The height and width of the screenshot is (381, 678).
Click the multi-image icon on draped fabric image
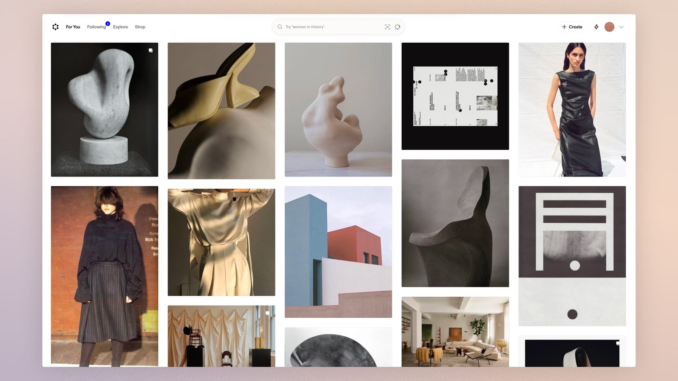pyautogui.click(x=267, y=313)
